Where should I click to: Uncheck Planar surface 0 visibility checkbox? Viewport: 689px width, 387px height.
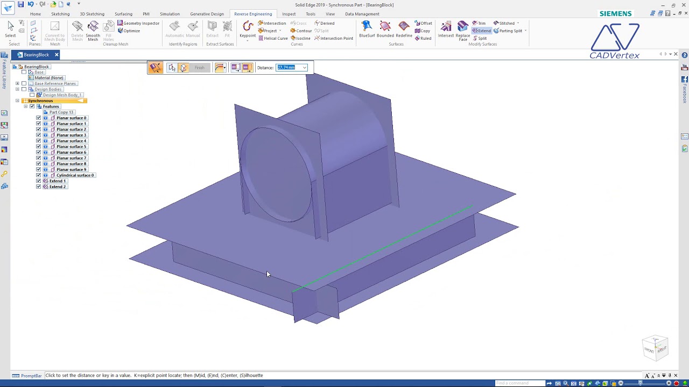(x=38, y=118)
